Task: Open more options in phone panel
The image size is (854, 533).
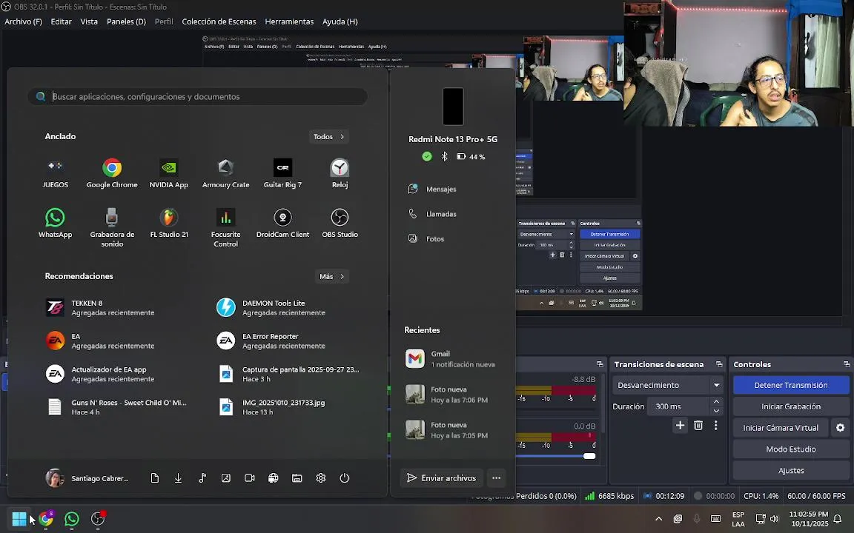Action: click(496, 478)
